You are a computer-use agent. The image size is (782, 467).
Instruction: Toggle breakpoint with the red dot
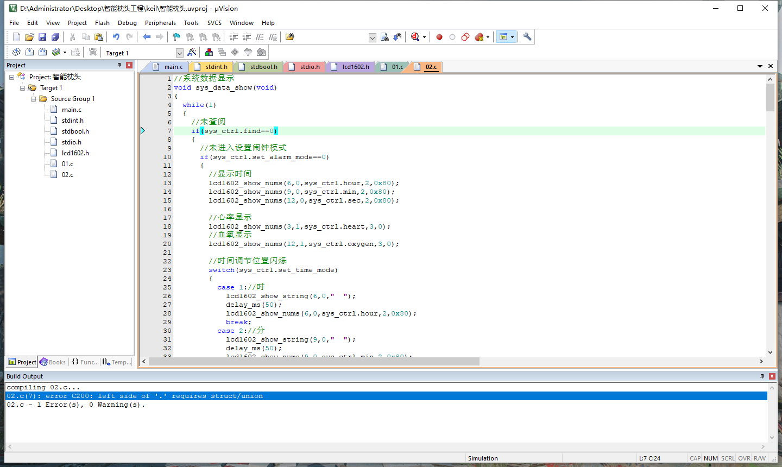click(x=439, y=37)
